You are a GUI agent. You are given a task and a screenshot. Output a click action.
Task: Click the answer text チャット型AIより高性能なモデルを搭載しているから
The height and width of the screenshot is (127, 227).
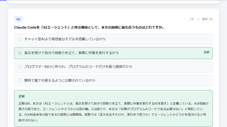[x=65, y=39]
